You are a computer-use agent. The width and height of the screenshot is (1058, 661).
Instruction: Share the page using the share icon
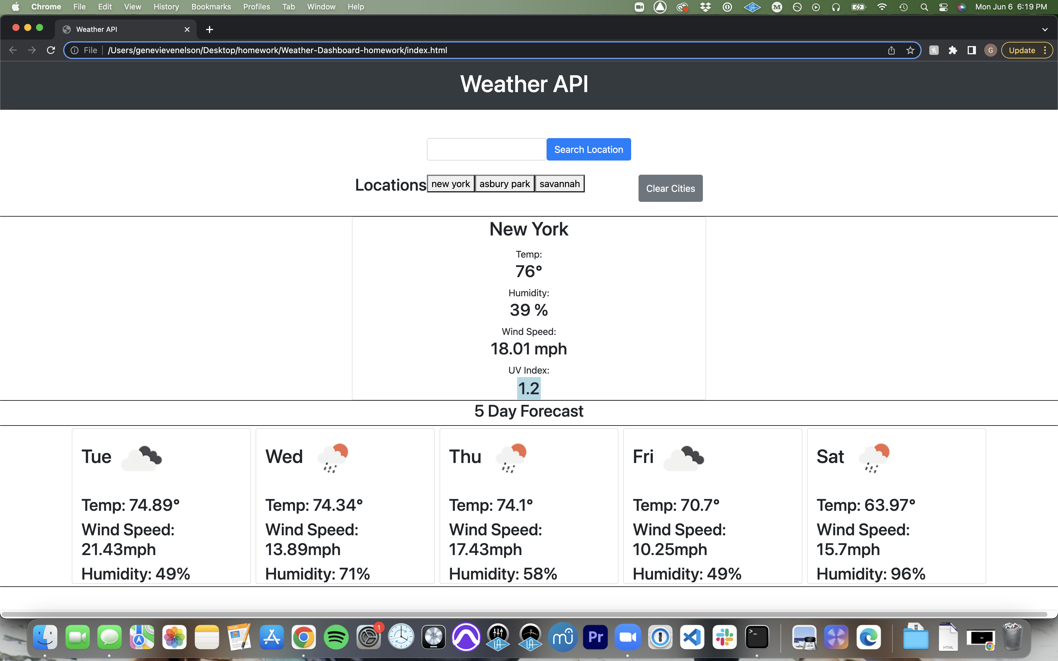(x=892, y=50)
